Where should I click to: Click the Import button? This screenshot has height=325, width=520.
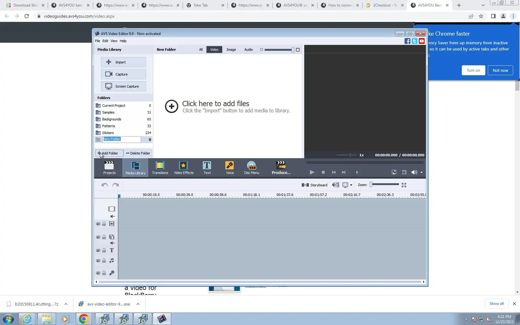click(x=123, y=62)
